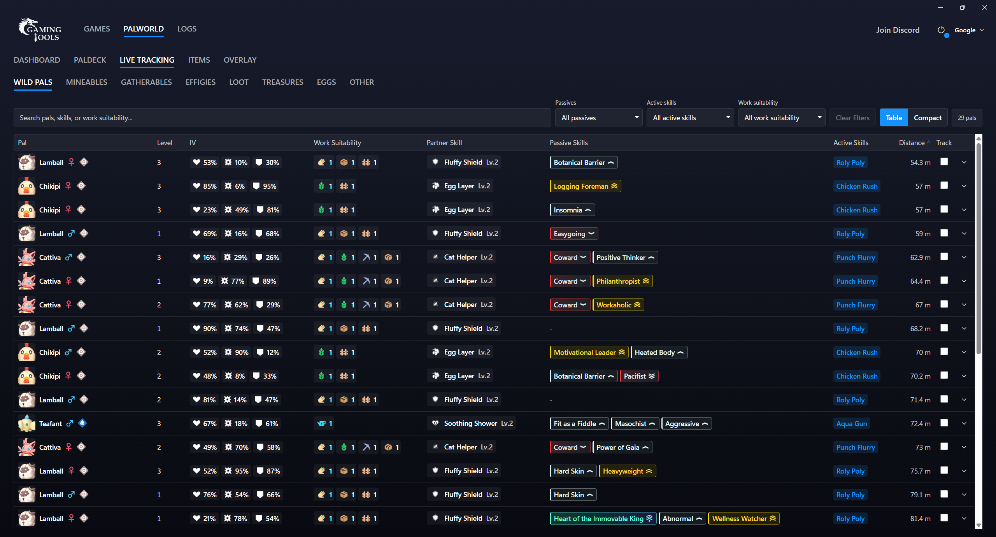This screenshot has width=996, height=537.
Task: Expand the Pacifist Chikipi row details
Action: (x=964, y=376)
